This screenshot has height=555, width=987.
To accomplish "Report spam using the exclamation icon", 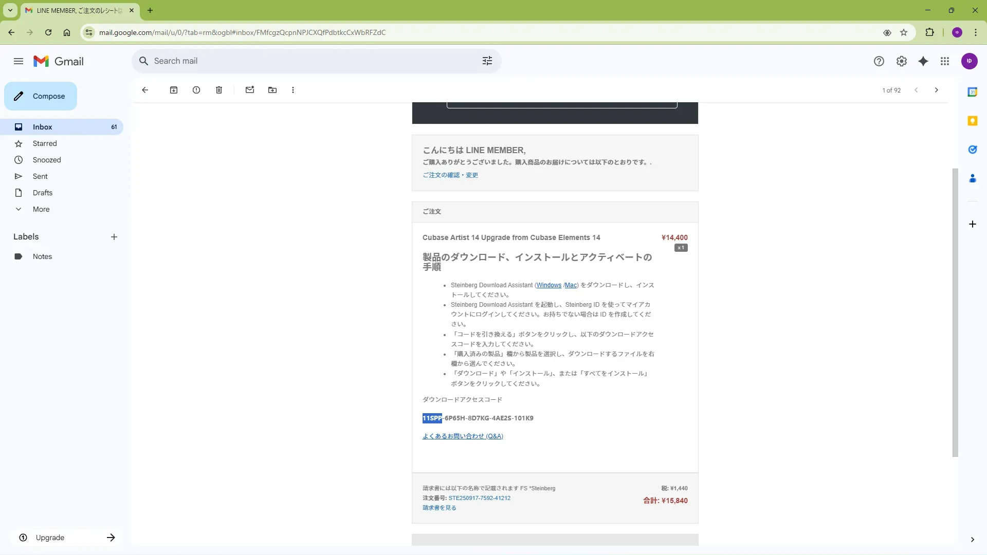I will click(x=196, y=90).
